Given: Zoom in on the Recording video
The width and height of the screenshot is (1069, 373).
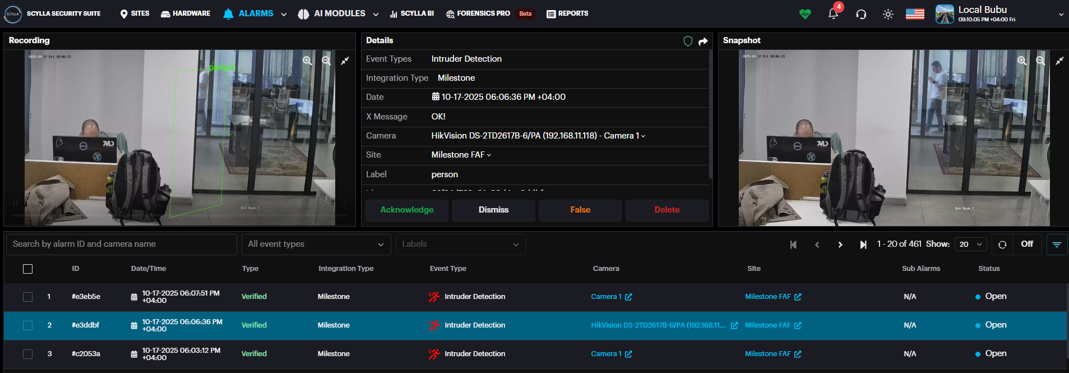Looking at the screenshot, I should point(307,61).
